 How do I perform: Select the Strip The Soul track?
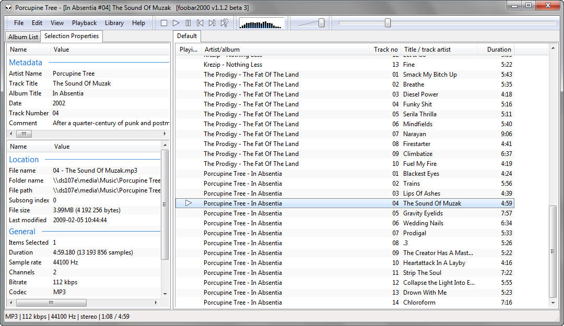pyautogui.click(x=345, y=273)
